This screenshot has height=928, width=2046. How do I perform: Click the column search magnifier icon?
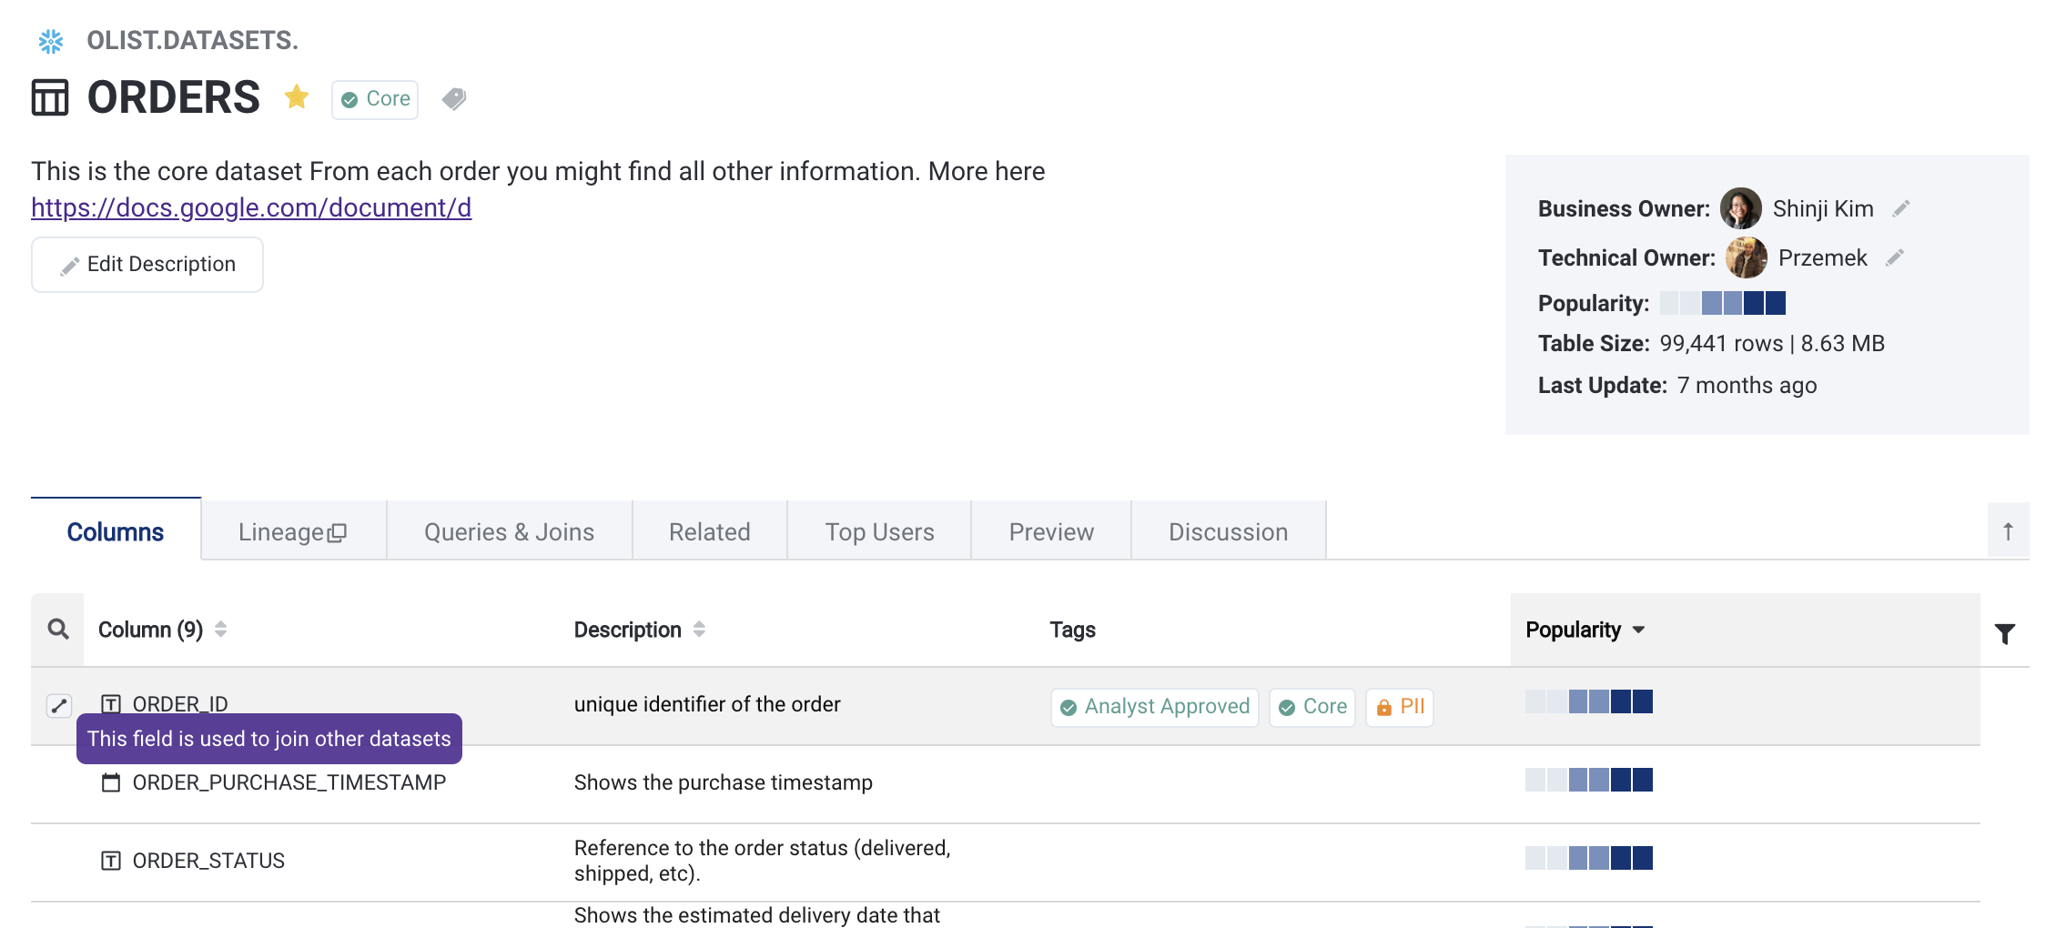point(58,630)
